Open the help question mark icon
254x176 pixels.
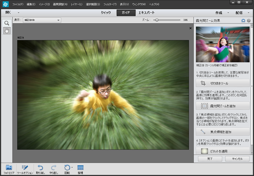point(249,21)
